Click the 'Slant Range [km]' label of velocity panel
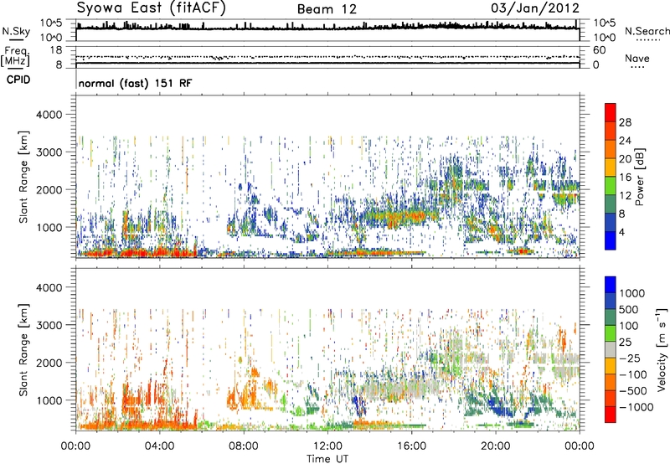Screen dimensions: 670x464 pos(23,349)
